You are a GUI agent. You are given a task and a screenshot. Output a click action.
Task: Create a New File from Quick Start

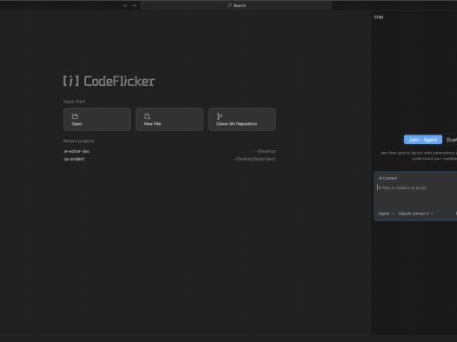[x=169, y=119]
